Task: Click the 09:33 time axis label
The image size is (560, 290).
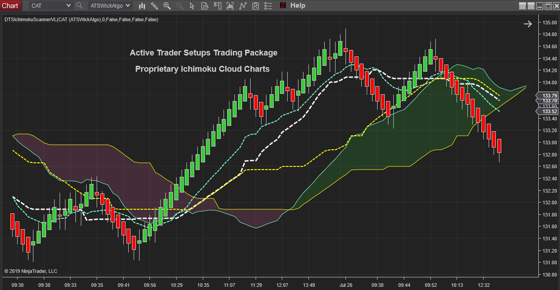Action: pos(70,285)
